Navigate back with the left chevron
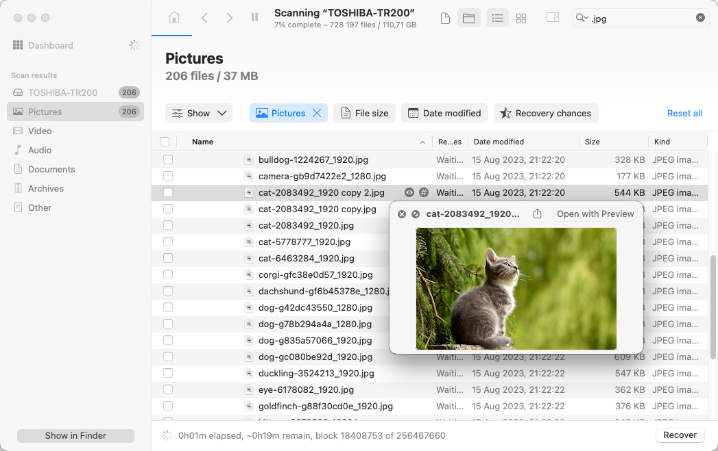Viewport: 718px width, 451px height. (x=204, y=18)
